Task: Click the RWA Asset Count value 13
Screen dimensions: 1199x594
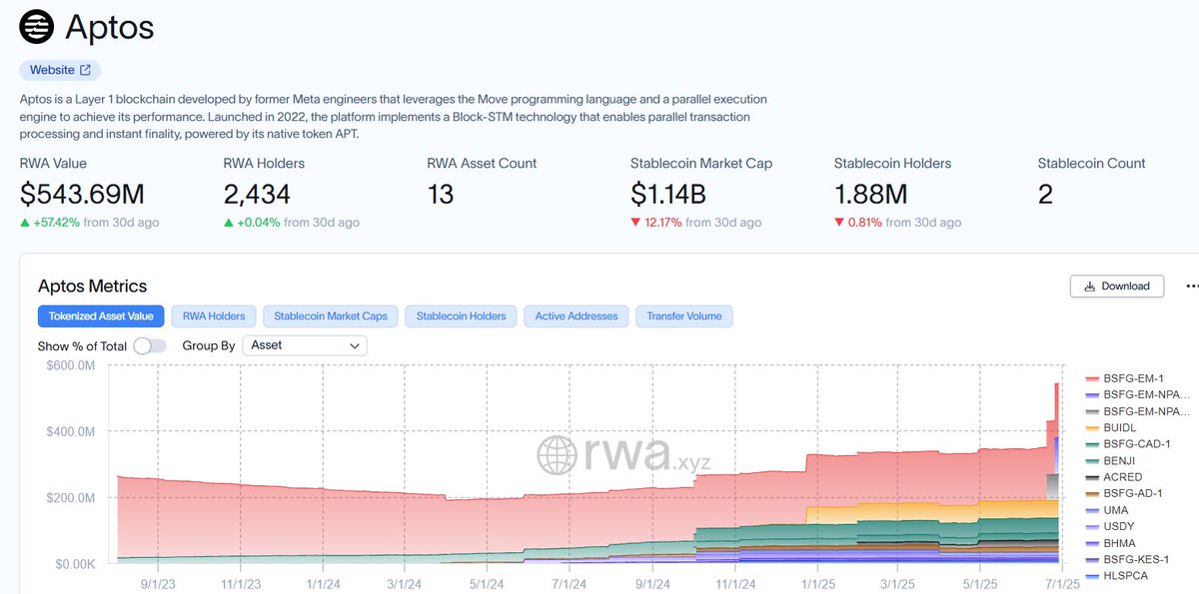Action: pos(441,194)
